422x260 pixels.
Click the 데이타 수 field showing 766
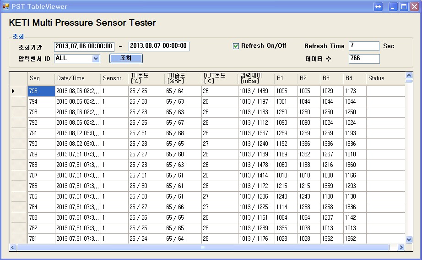[x=364, y=59]
